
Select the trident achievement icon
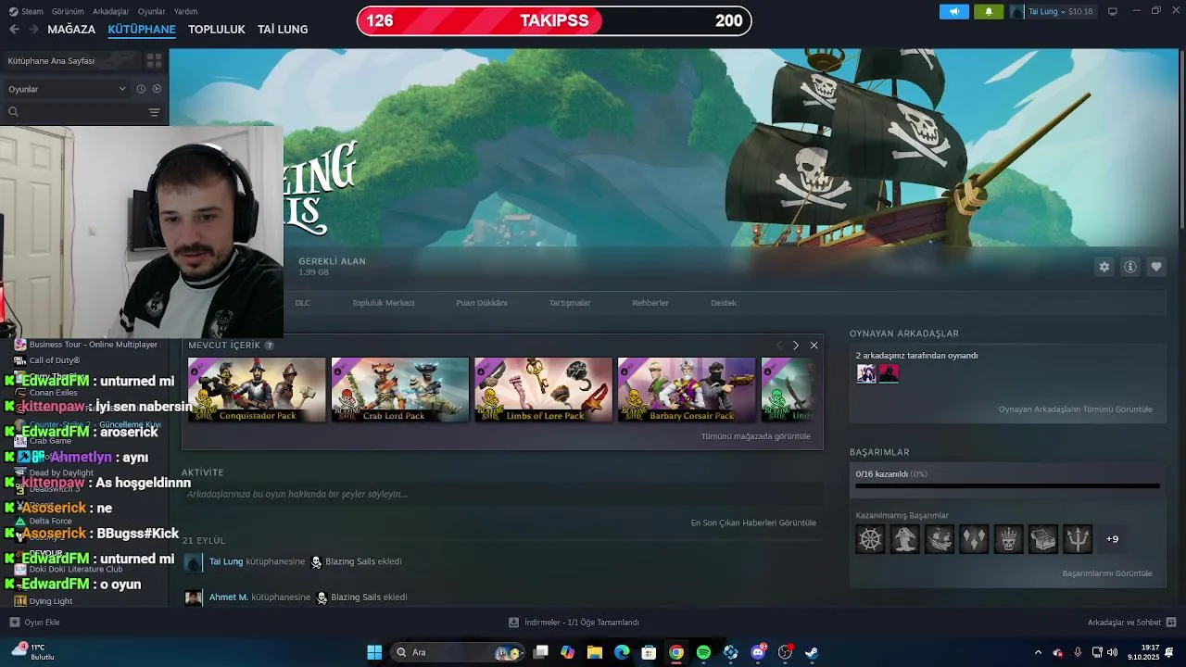click(1078, 539)
